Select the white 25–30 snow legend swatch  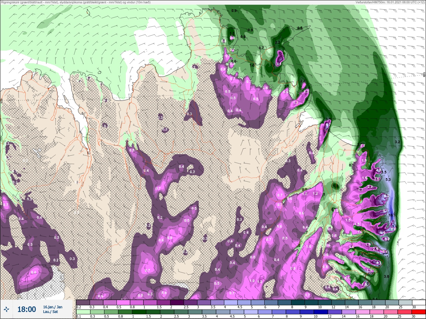click(419, 303)
